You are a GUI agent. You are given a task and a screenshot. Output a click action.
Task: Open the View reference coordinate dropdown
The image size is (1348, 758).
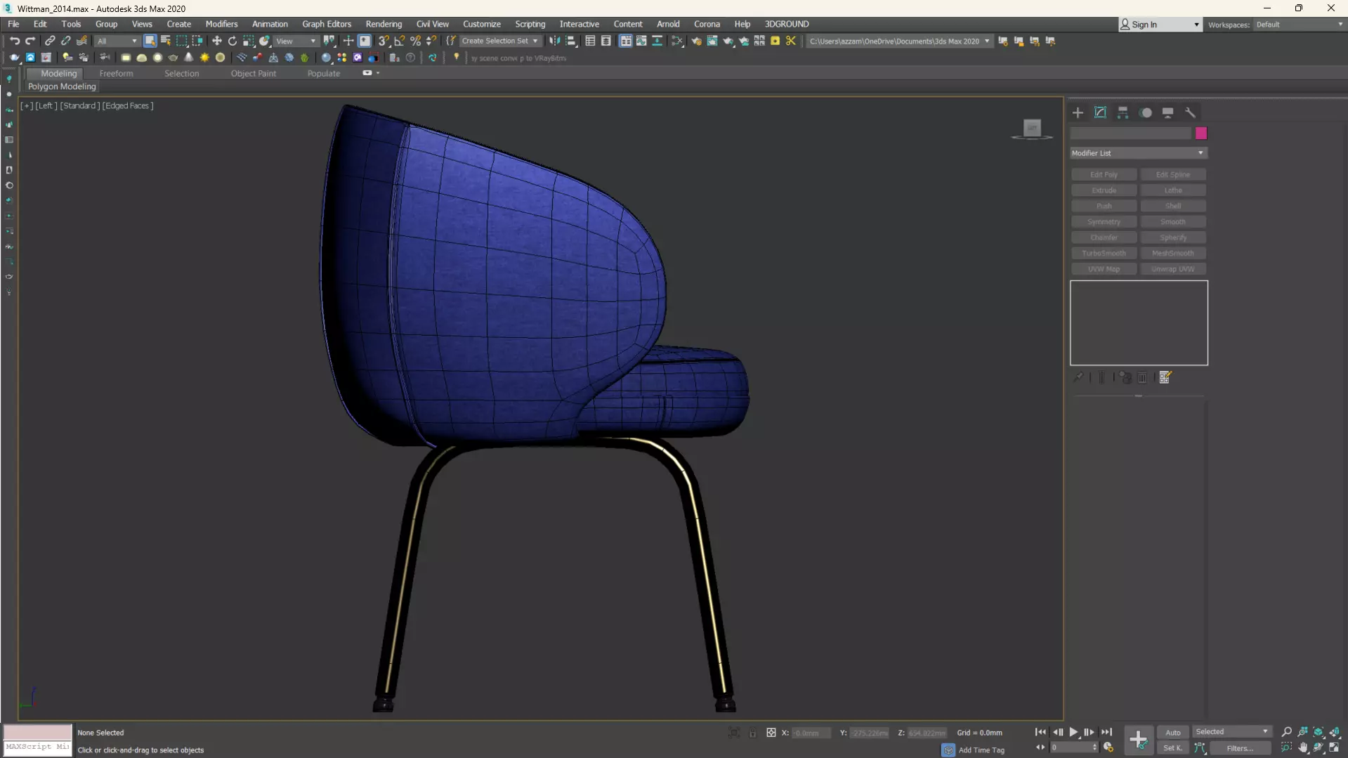296,41
